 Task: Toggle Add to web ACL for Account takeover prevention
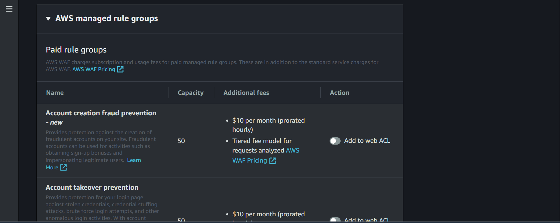[335, 220]
